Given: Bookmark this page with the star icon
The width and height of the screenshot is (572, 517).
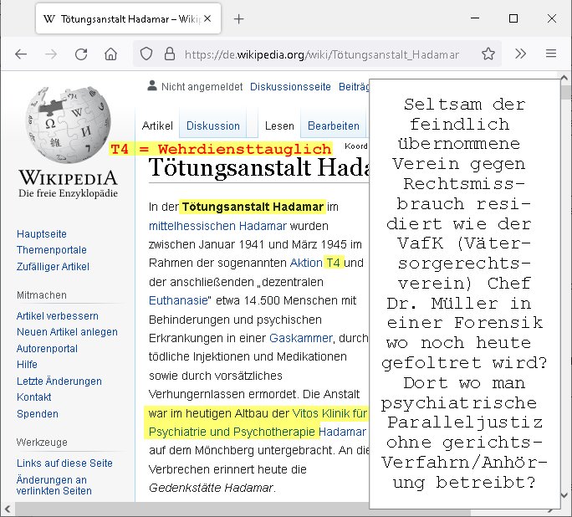Looking at the screenshot, I should pyautogui.click(x=488, y=54).
